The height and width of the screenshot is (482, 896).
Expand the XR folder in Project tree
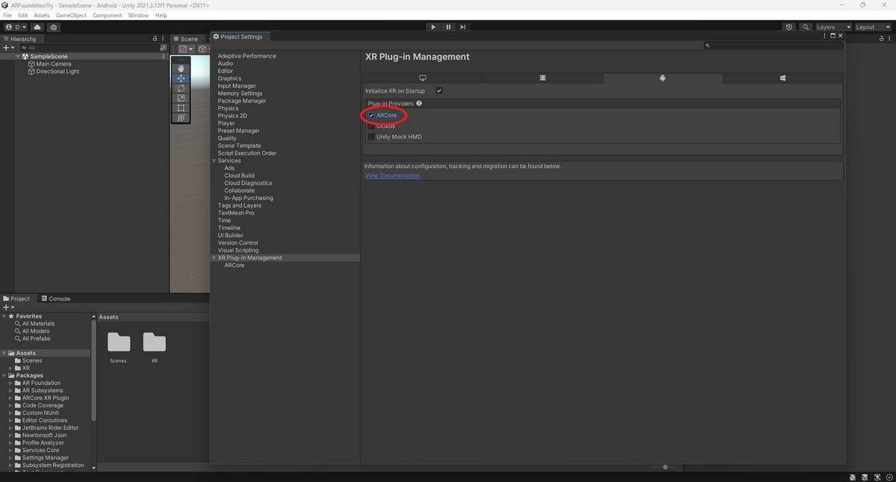tap(10, 368)
